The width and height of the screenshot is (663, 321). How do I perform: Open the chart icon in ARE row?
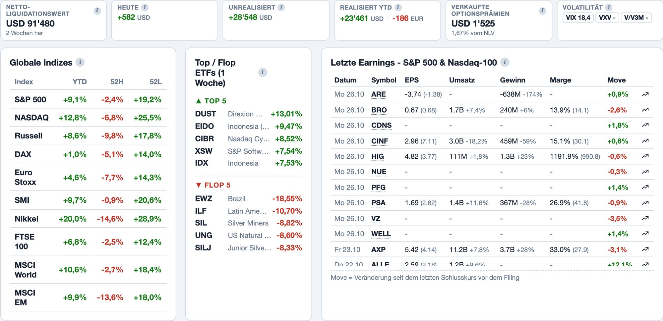[645, 94]
